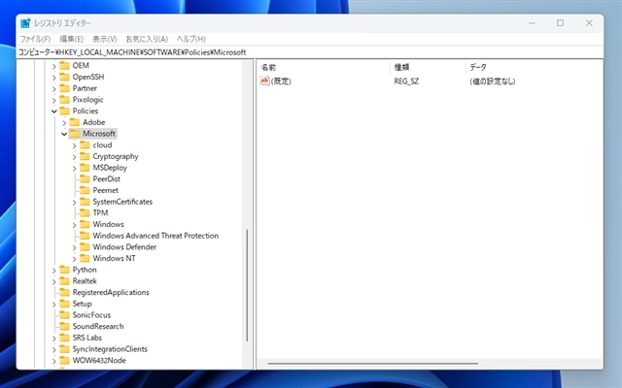This screenshot has height=388, width=622.
Task: Open the 表示(V) menu
Action: pos(104,39)
